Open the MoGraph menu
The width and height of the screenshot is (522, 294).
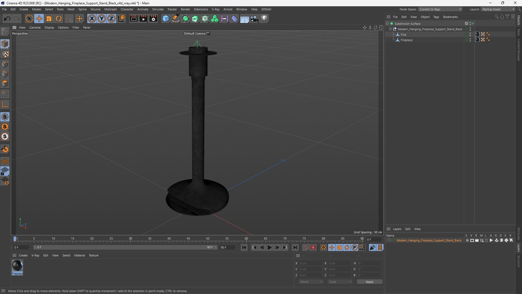pos(110,9)
